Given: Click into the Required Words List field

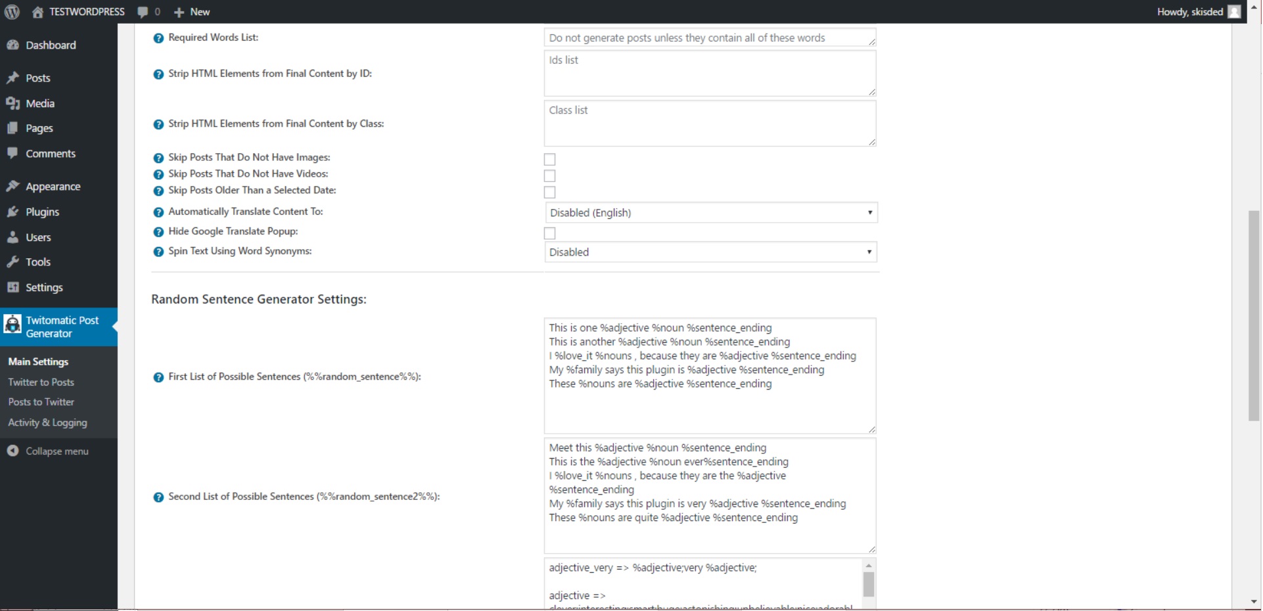Looking at the screenshot, I should click(x=710, y=38).
